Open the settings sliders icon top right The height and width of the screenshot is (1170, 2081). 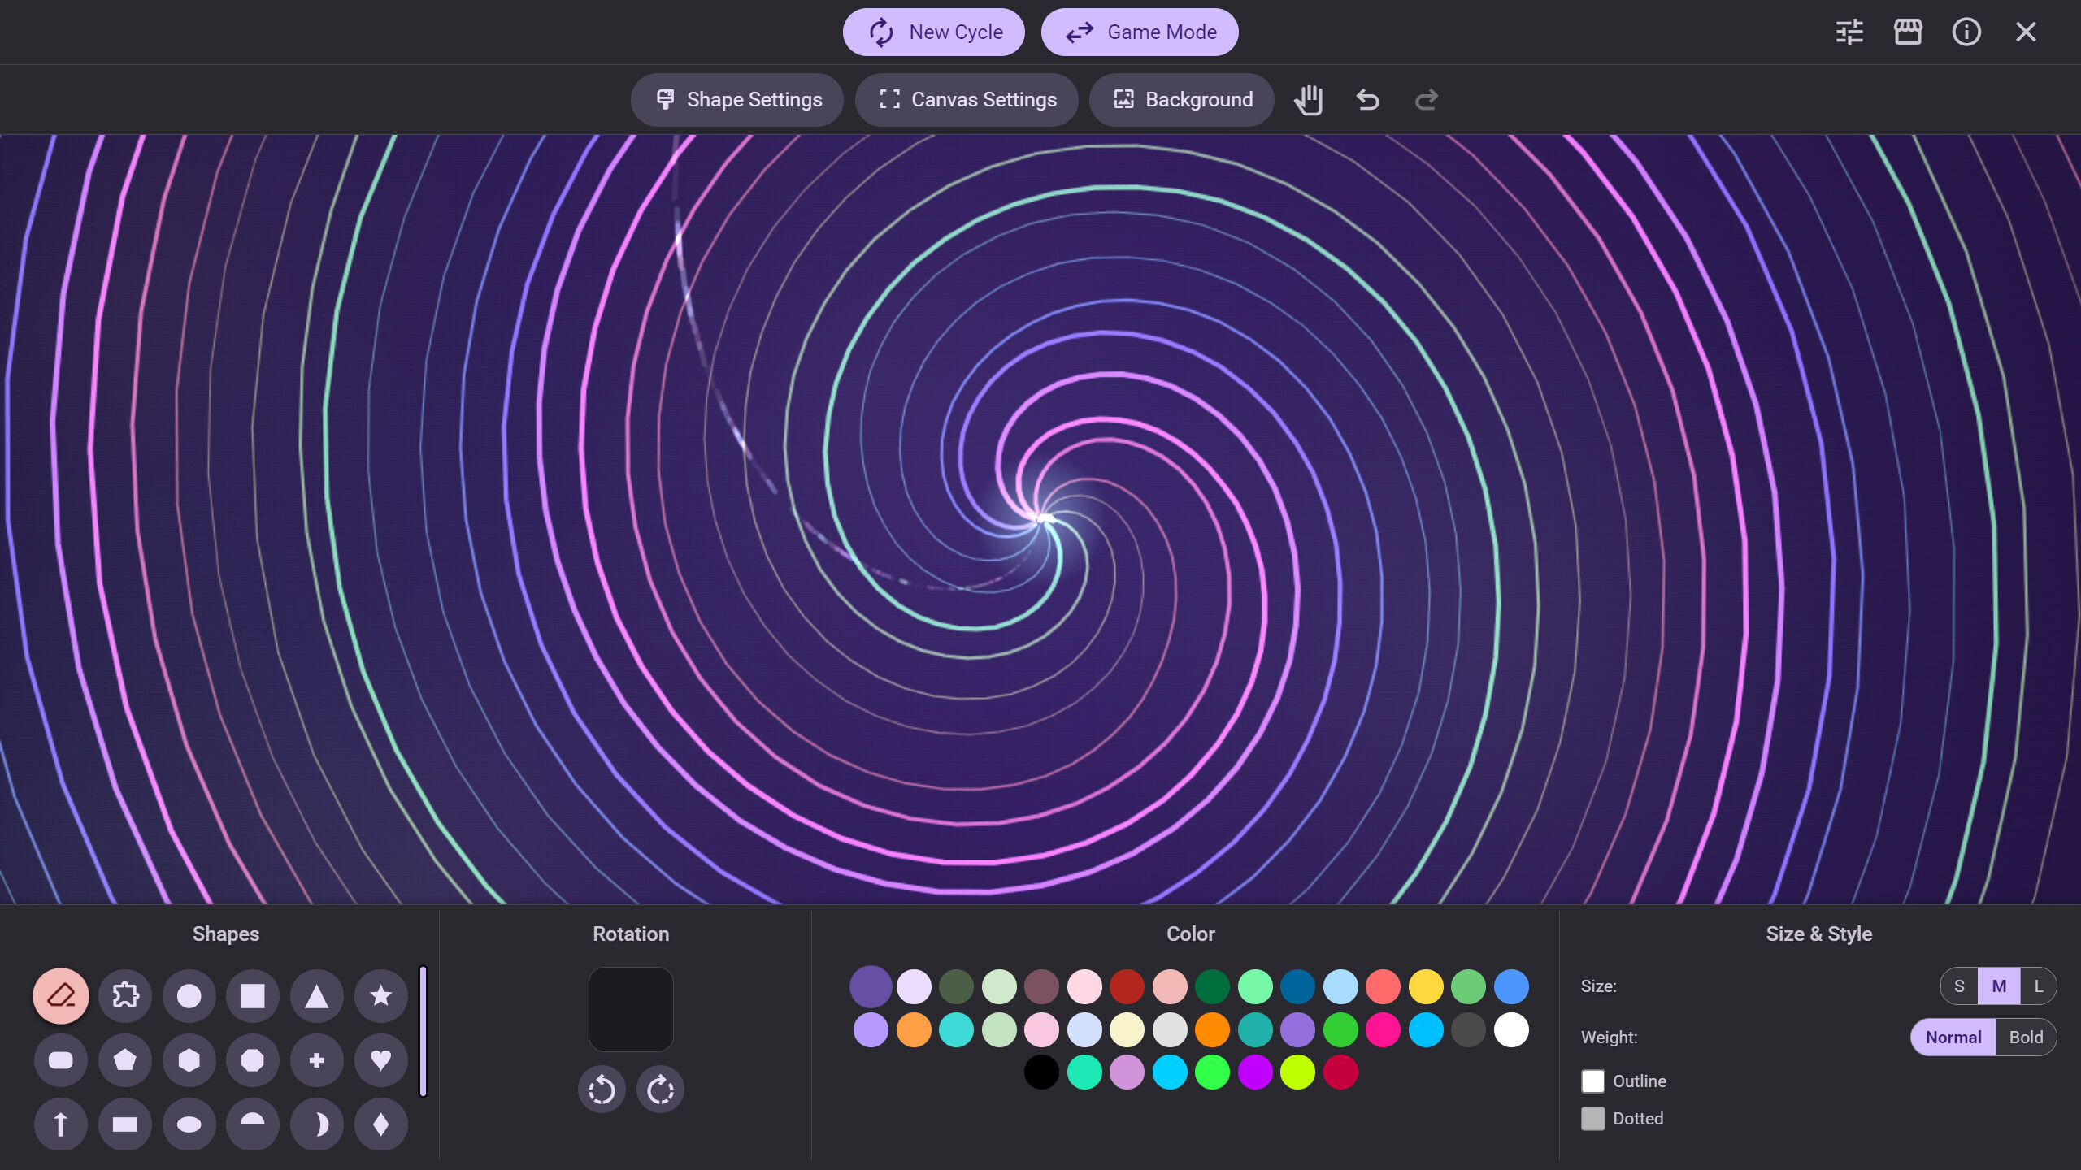click(1850, 32)
